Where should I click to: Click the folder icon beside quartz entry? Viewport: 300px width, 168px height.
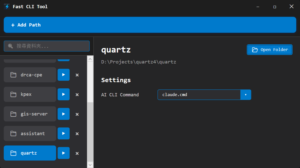tap(13, 153)
